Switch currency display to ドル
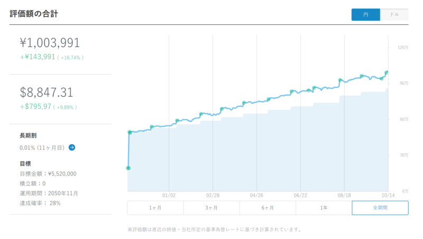Screen dimensions: 423x239 [x=394, y=15]
